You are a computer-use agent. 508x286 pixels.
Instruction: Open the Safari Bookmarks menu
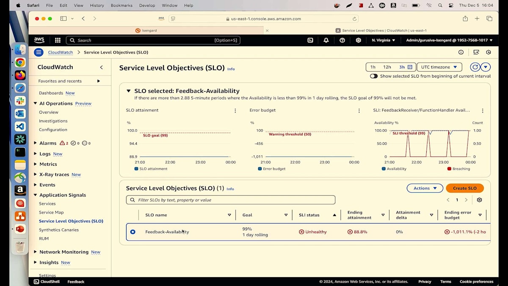tap(121, 6)
